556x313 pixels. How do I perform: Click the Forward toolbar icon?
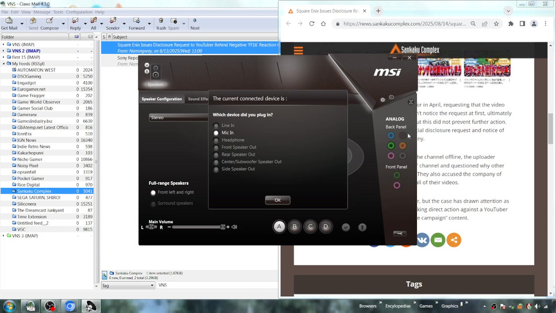137,21
